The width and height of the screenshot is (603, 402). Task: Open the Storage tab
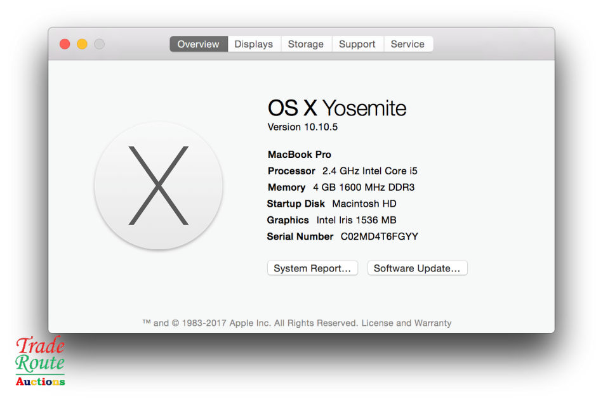click(306, 44)
